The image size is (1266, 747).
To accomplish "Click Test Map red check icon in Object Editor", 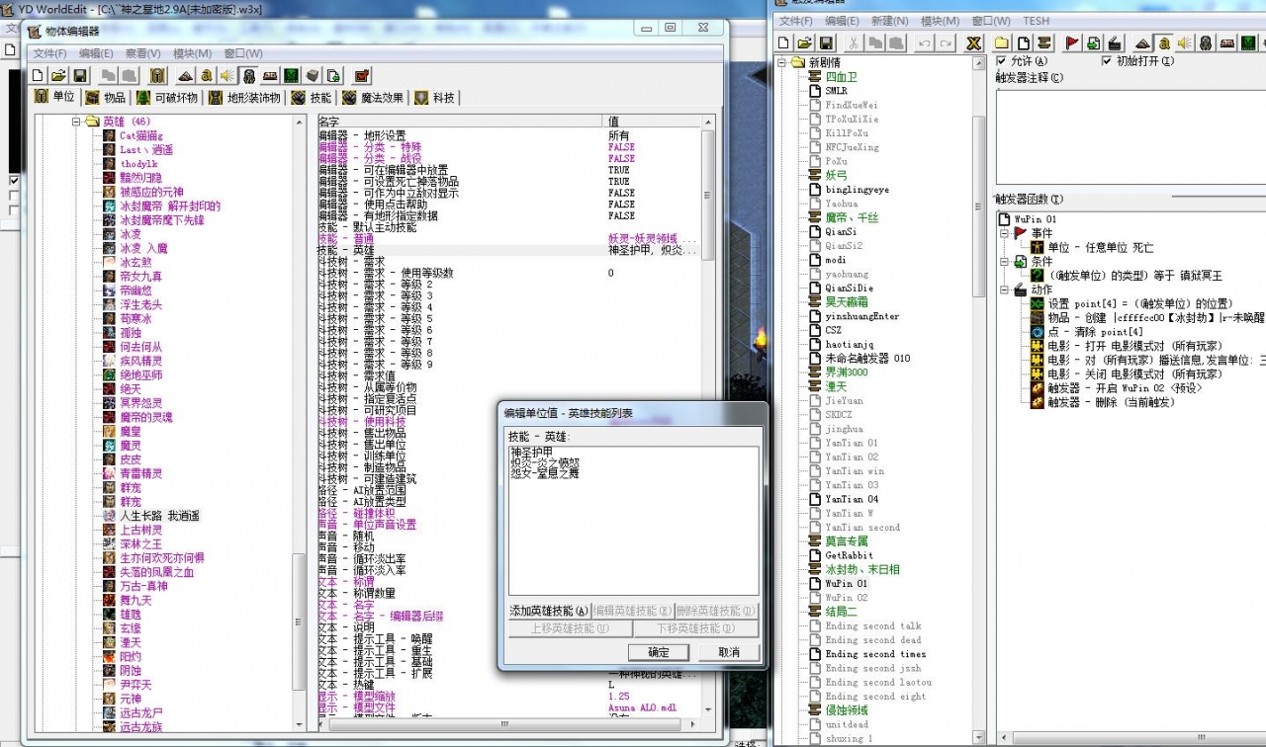I will click(x=362, y=75).
